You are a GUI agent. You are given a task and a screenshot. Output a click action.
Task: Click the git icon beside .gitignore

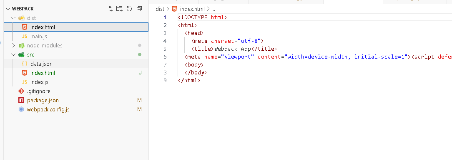[21, 91]
